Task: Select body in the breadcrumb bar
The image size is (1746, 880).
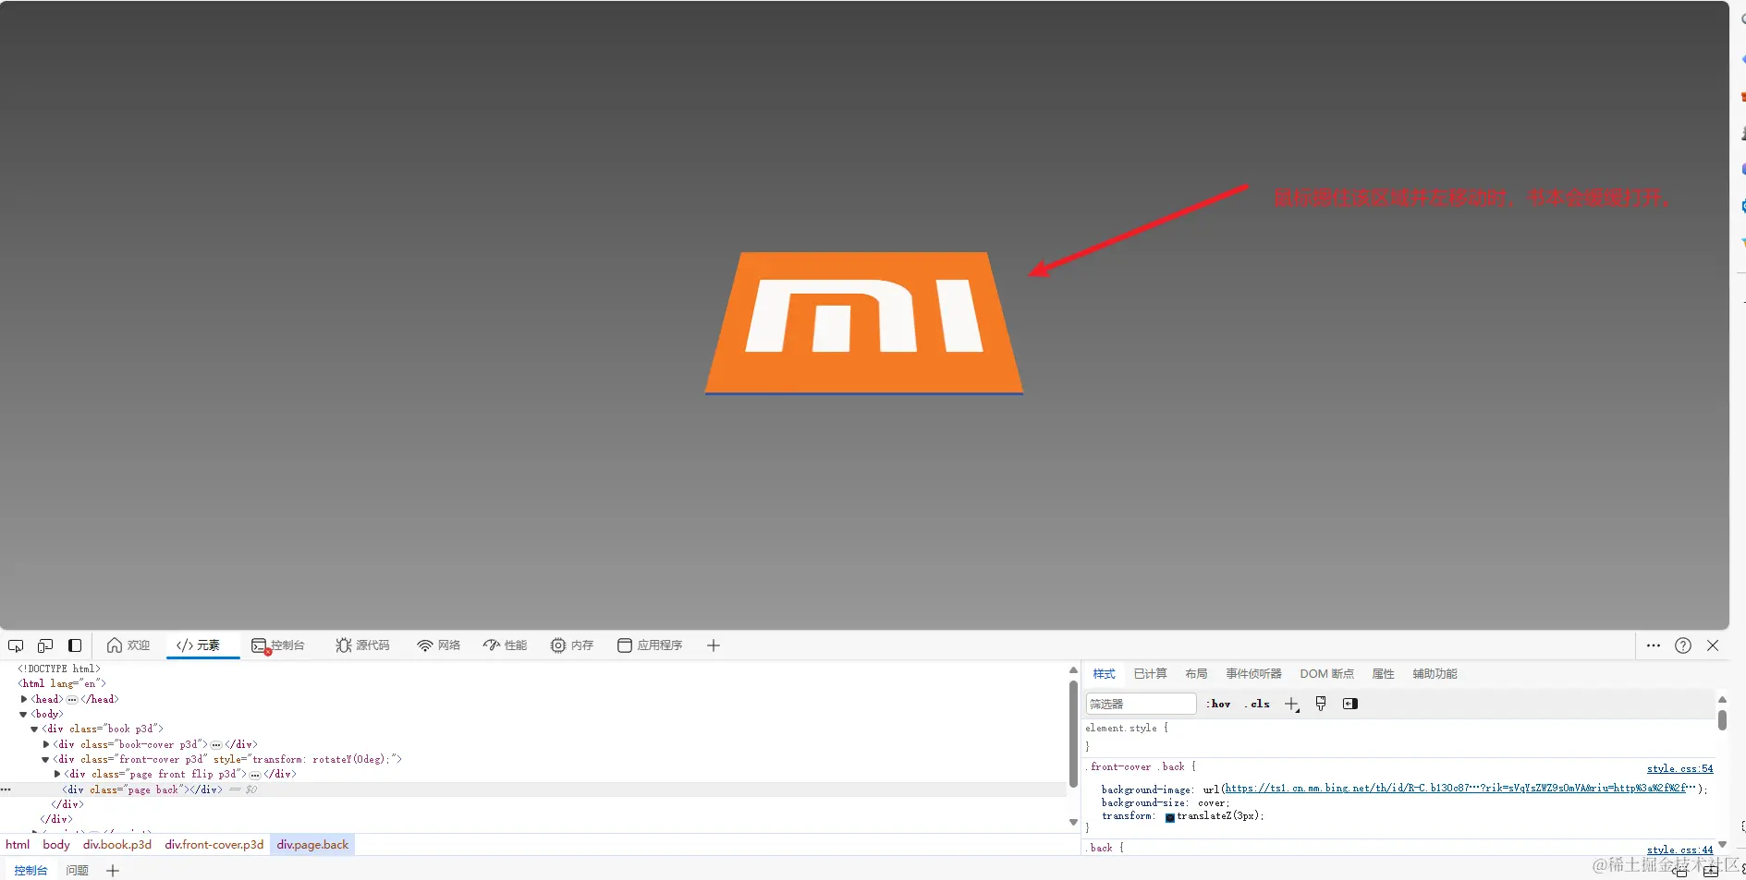Action: click(x=56, y=845)
